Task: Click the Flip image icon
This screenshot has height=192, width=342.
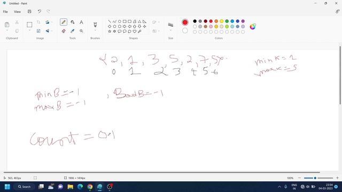Action: [x=48, y=31]
